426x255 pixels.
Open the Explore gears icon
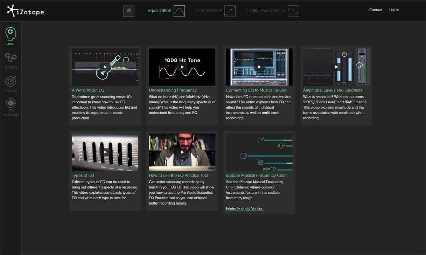[x=11, y=57]
